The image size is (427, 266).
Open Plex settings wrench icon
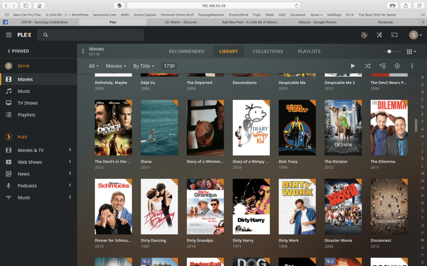pyautogui.click(x=379, y=35)
